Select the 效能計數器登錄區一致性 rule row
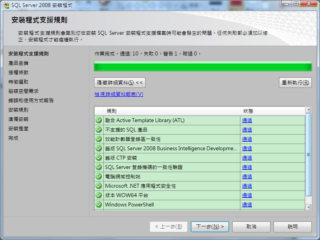 199,139
